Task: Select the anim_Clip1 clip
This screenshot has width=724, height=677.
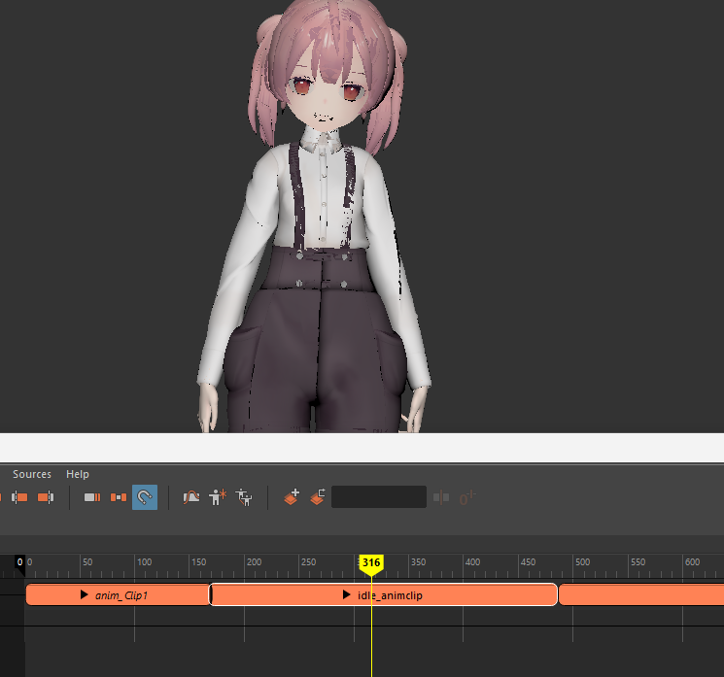Action: point(118,594)
